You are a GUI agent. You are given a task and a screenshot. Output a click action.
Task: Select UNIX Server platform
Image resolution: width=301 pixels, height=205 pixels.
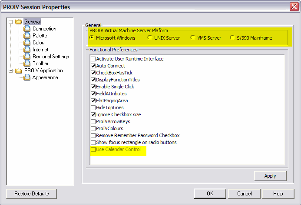[x=150, y=38]
